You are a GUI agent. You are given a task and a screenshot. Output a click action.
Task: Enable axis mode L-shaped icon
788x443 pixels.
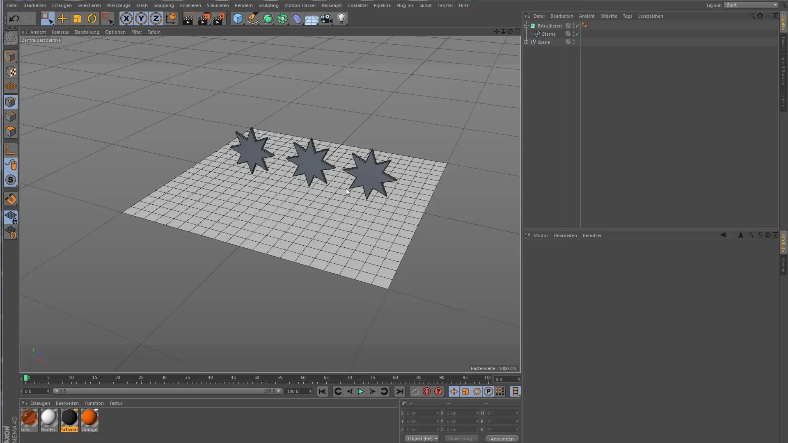[11, 150]
